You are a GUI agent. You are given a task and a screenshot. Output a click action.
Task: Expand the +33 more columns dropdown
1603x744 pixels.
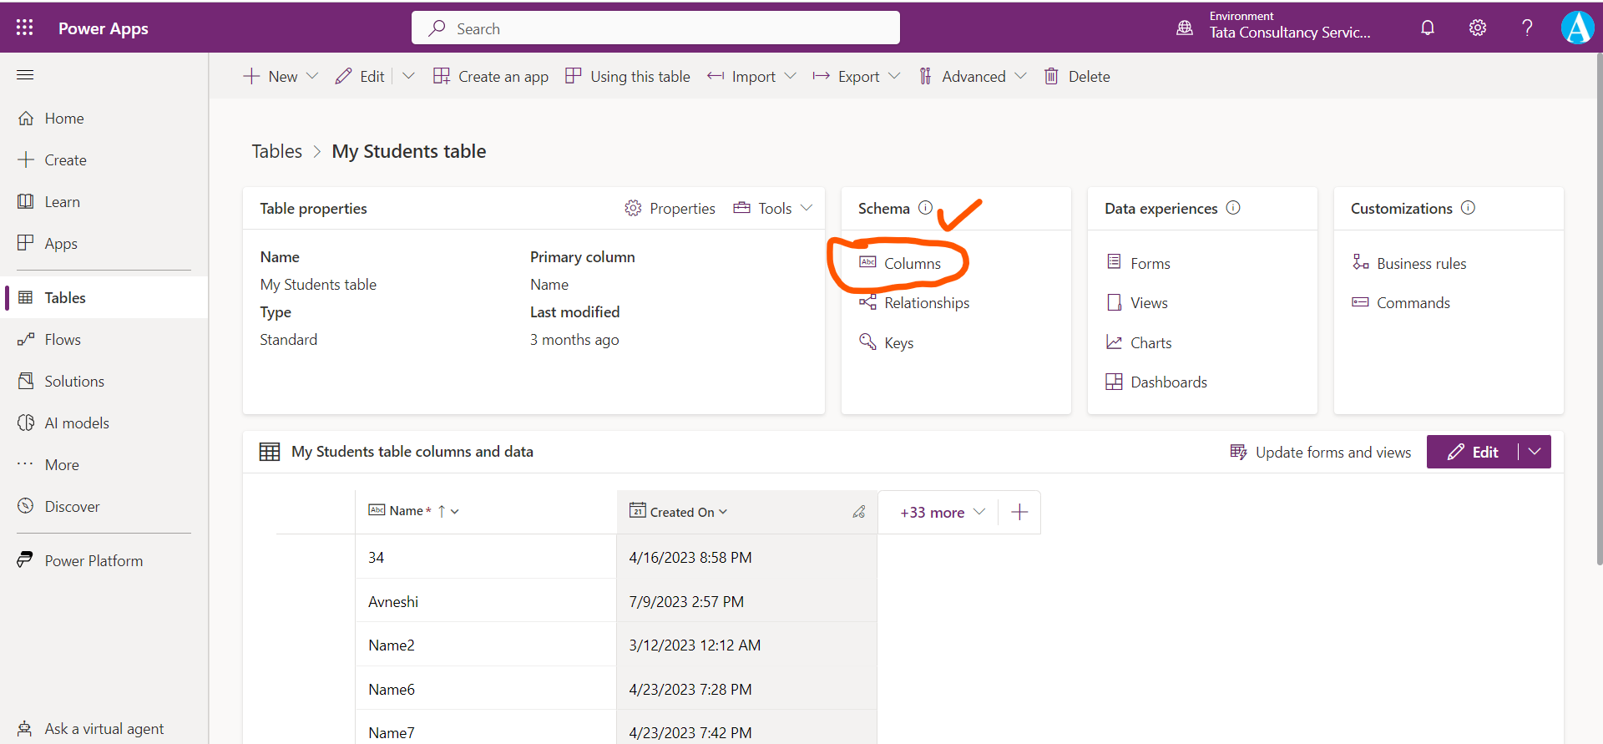coord(943,512)
